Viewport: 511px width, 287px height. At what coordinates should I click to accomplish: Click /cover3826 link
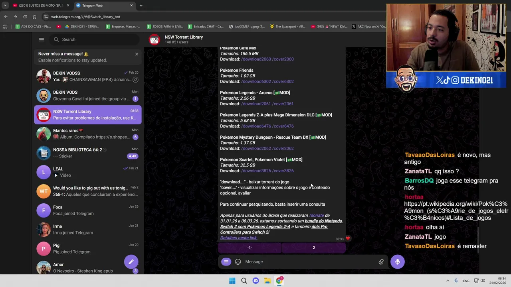click(283, 171)
